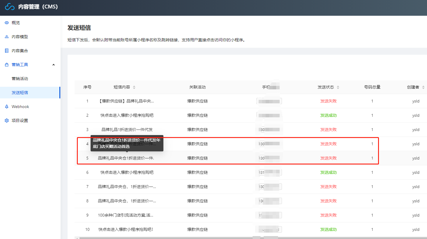Click the 项目设置 gear icon

pos(7,121)
